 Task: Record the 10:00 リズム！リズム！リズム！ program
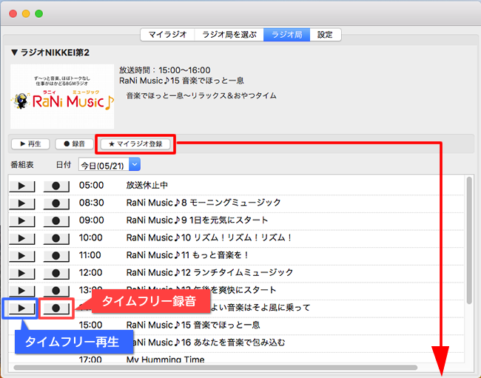[x=56, y=238]
